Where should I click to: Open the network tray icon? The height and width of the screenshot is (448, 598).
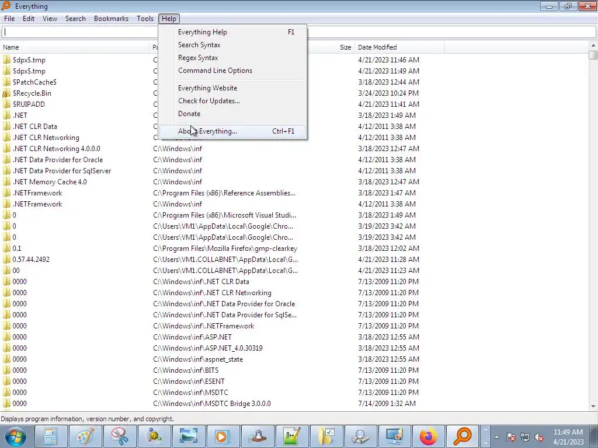pyautogui.click(x=525, y=437)
